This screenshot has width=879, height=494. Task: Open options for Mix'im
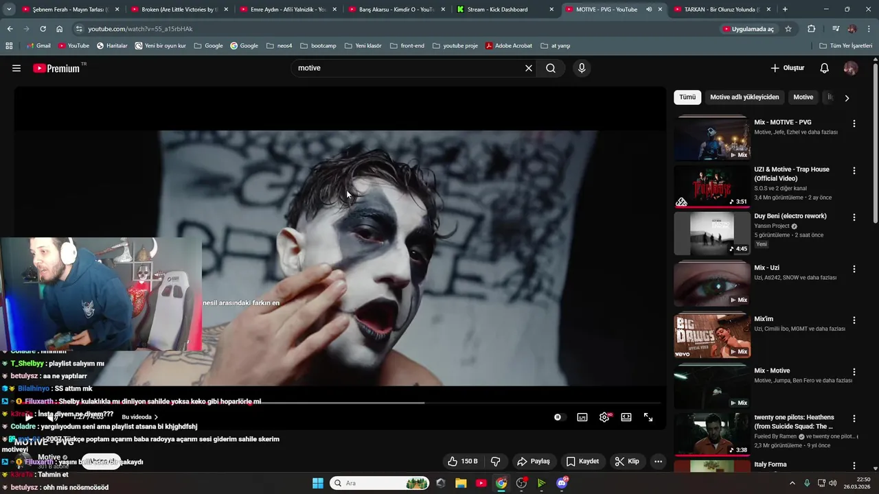click(854, 320)
